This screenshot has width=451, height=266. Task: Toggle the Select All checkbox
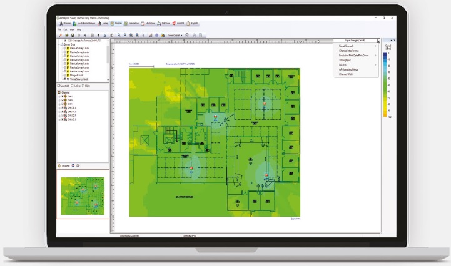[59, 85]
